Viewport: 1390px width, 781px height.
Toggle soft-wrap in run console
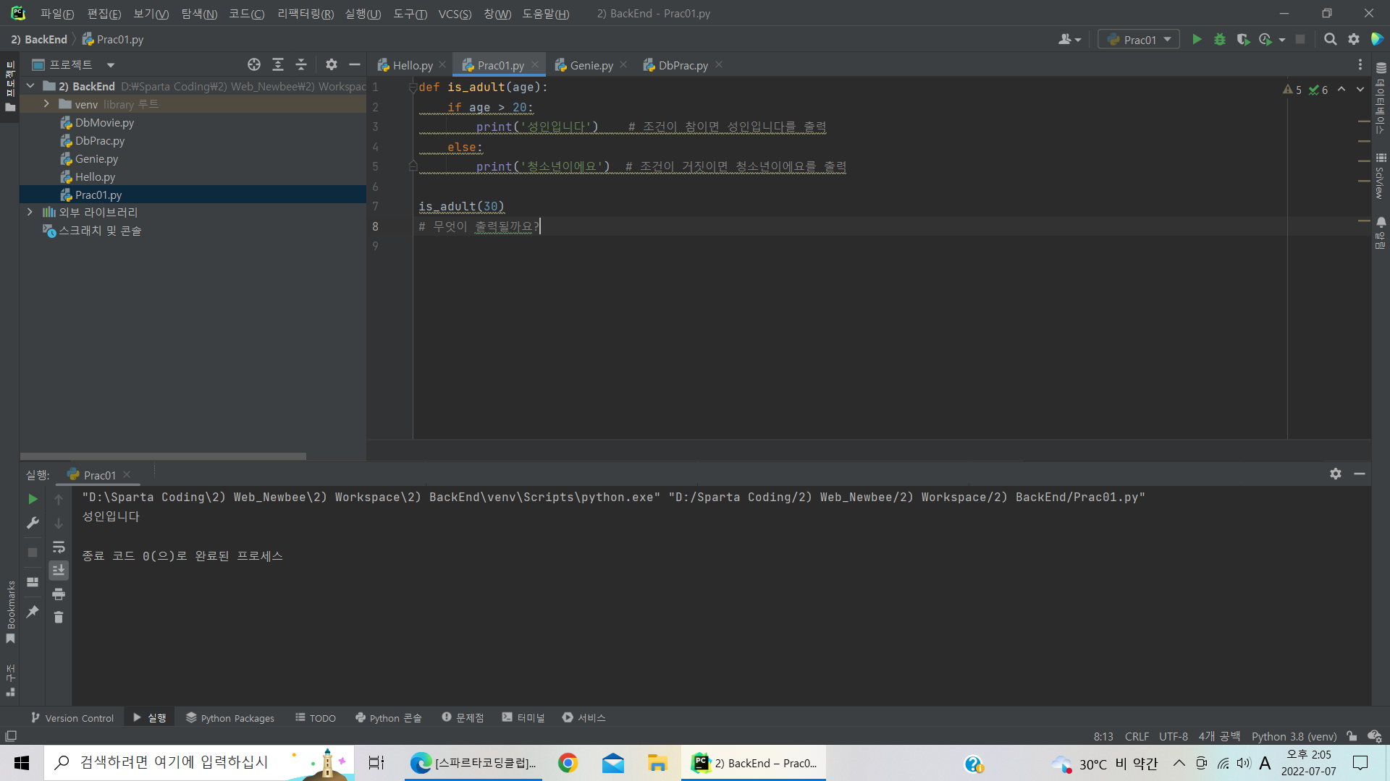(x=59, y=547)
